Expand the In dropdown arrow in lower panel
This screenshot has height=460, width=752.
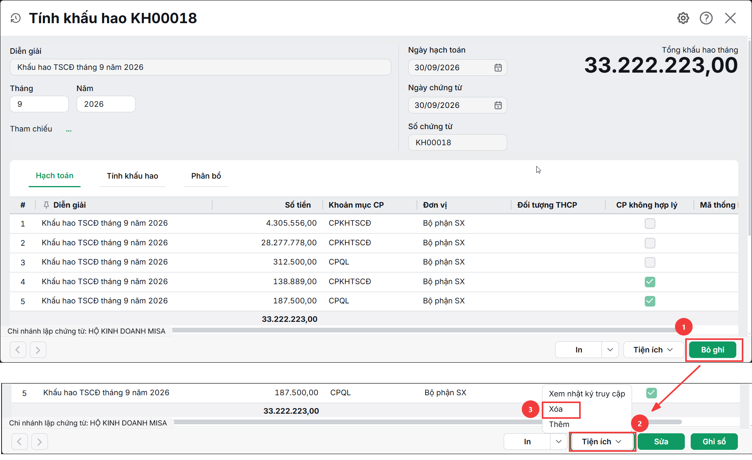(559, 442)
